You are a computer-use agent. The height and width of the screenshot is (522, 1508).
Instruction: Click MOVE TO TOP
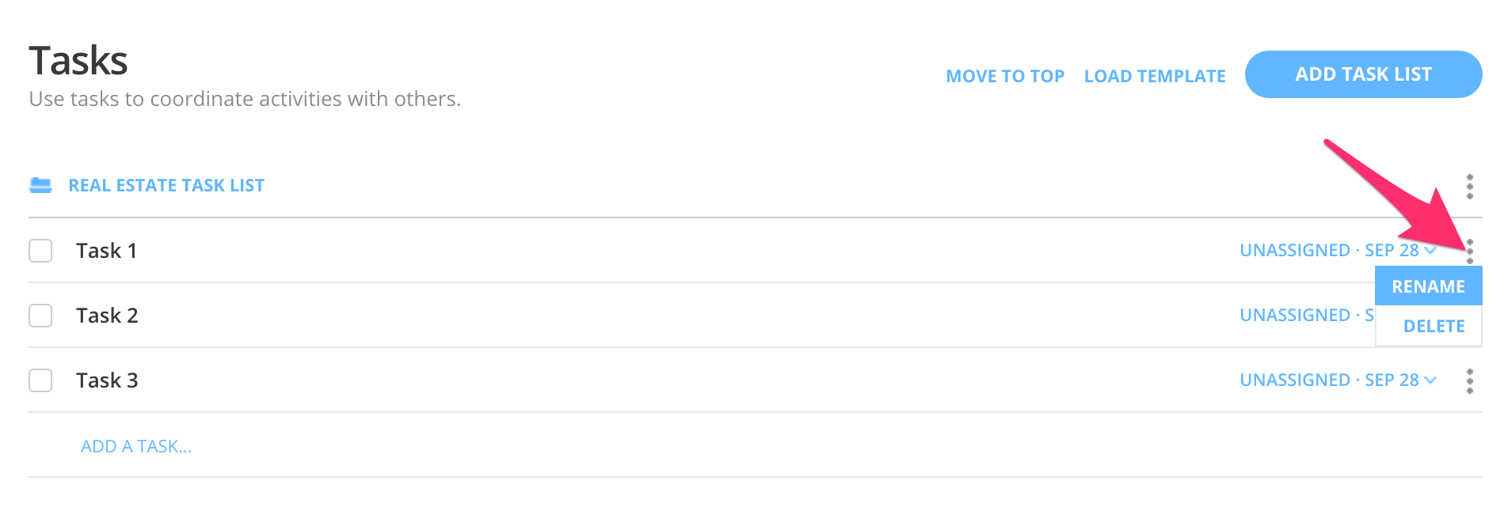(x=1005, y=76)
